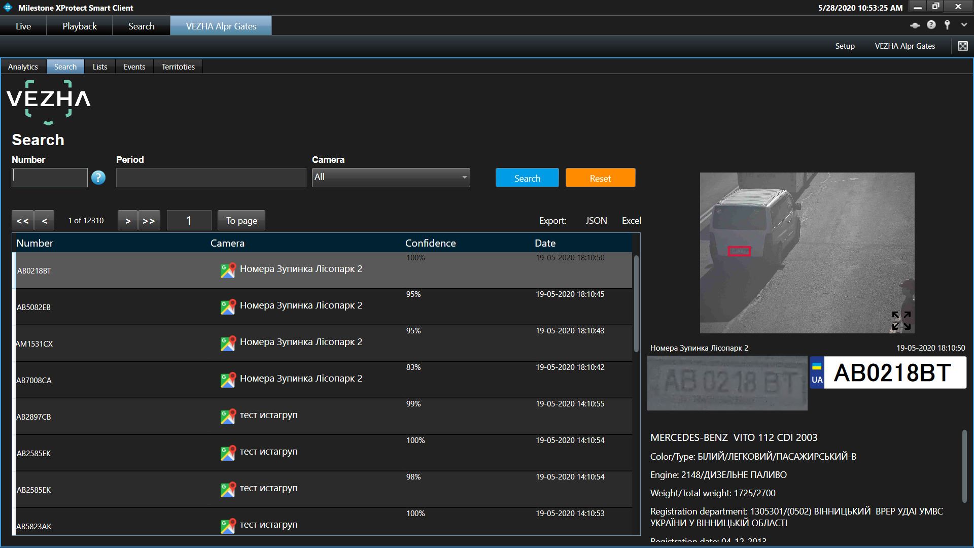Toggle full screen mode icon near Setup
Image resolution: width=974 pixels, height=548 pixels.
click(962, 46)
